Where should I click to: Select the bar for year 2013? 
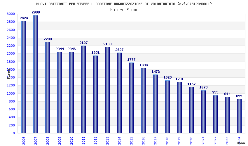108,90
